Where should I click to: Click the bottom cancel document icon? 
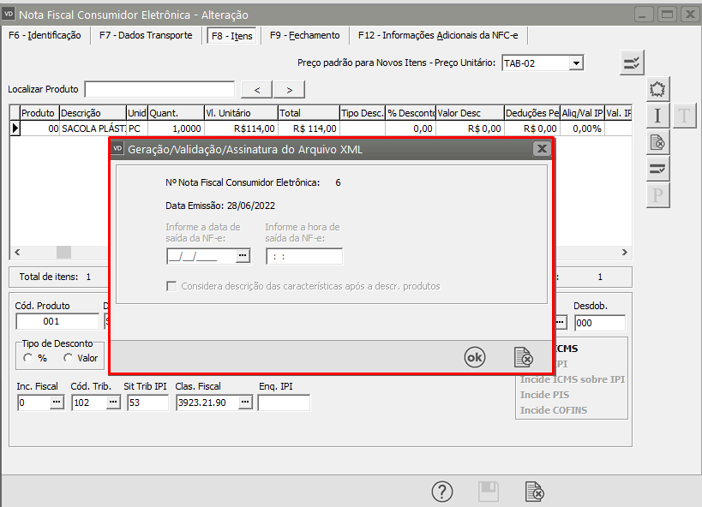pos(534,492)
